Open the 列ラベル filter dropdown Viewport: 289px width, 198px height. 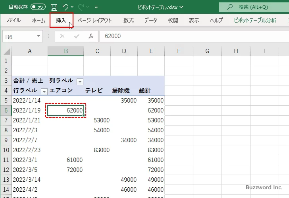[x=80, y=82]
